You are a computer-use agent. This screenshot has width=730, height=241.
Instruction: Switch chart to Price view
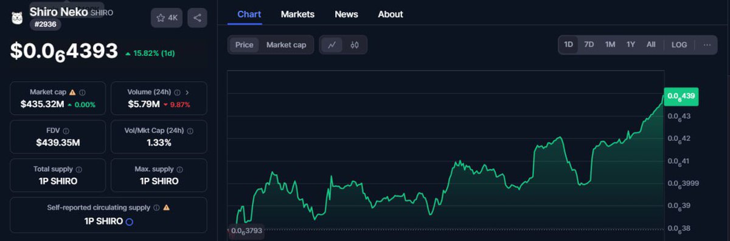244,44
